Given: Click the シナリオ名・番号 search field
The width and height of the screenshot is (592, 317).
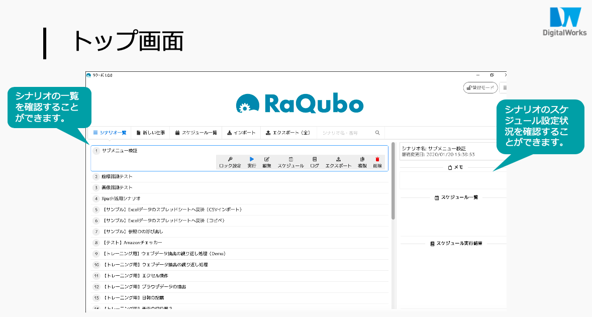Looking at the screenshot, I should coord(347,133).
